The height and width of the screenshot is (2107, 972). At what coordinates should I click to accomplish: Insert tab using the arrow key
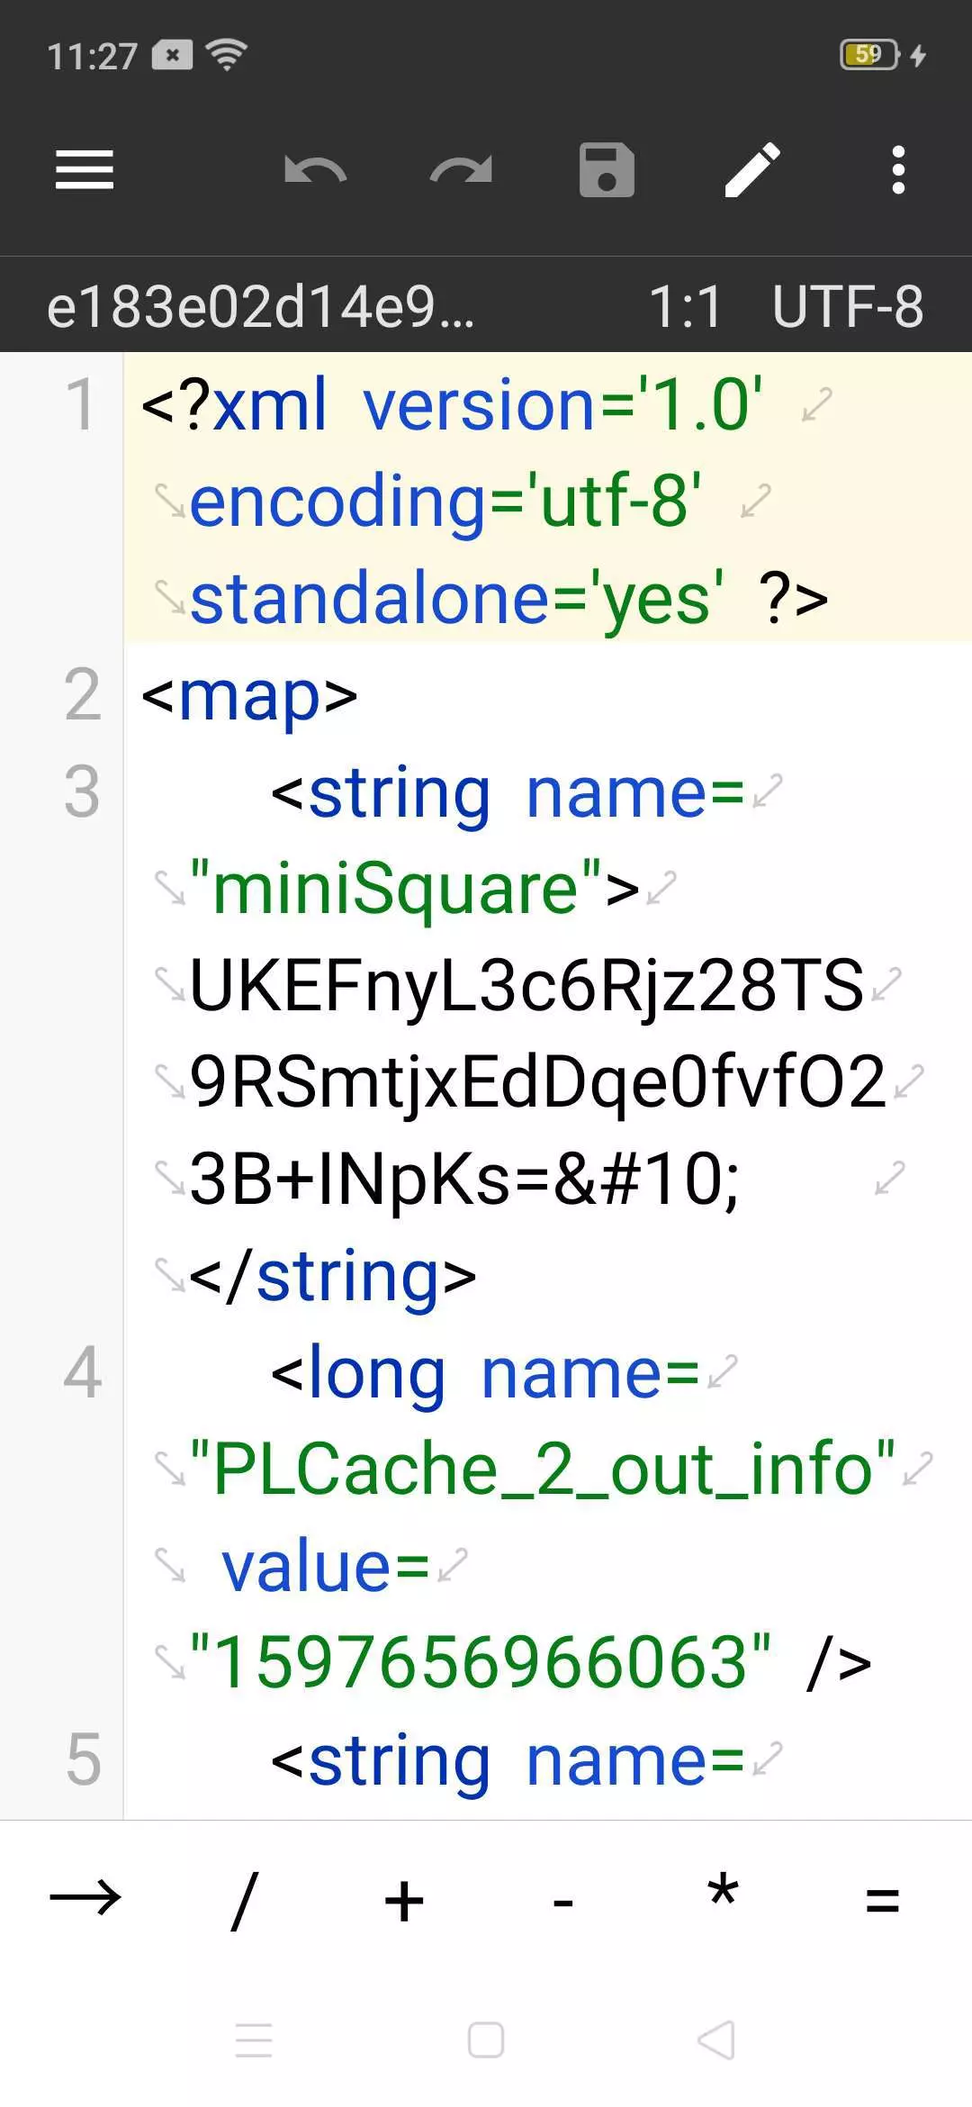pos(85,1898)
